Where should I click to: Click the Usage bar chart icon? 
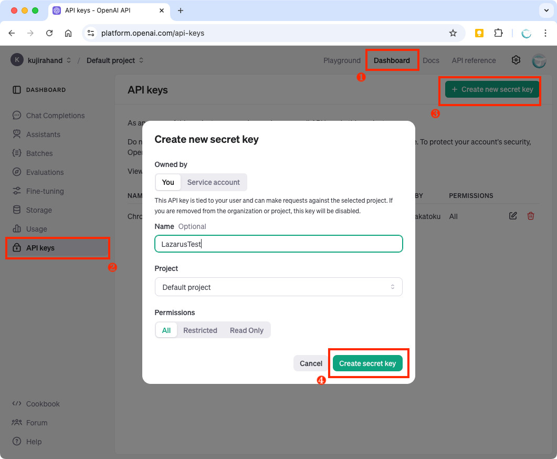click(x=17, y=229)
